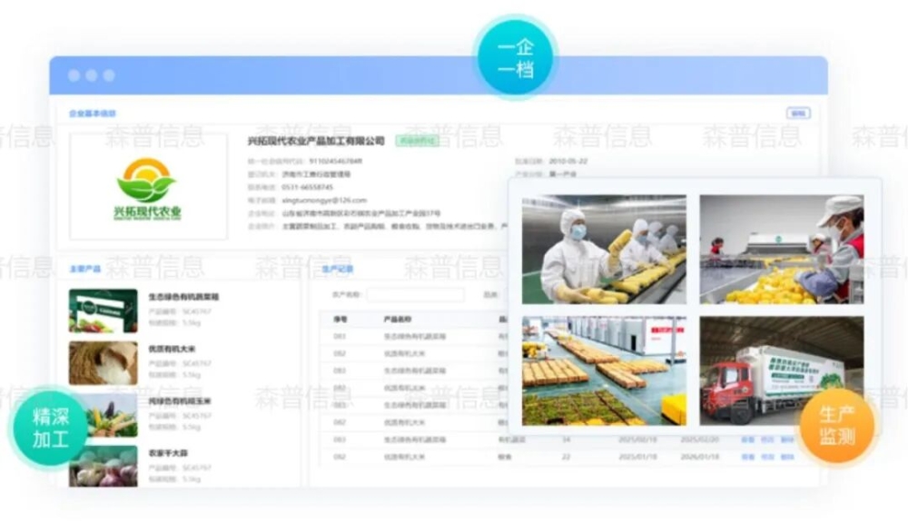Open the warehouse pallets overview photo
Viewport: 908px width, 523px height.
(604, 370)
